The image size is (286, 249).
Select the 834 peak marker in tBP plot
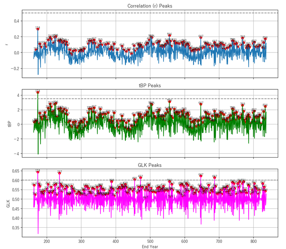(265, 106)
